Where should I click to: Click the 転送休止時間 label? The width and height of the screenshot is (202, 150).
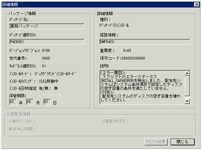tap(22, 129)
